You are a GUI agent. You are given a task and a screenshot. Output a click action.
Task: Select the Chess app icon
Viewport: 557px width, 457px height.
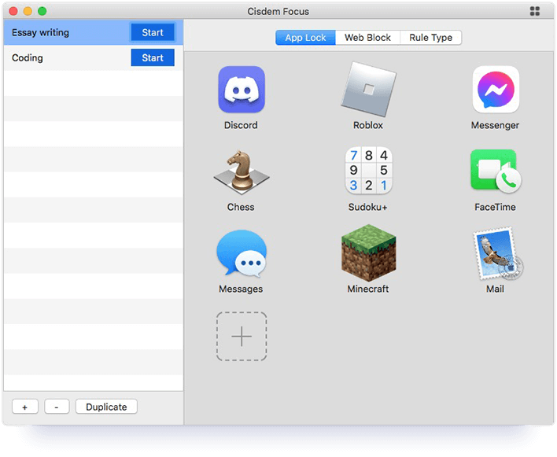(x=242, y=171)
